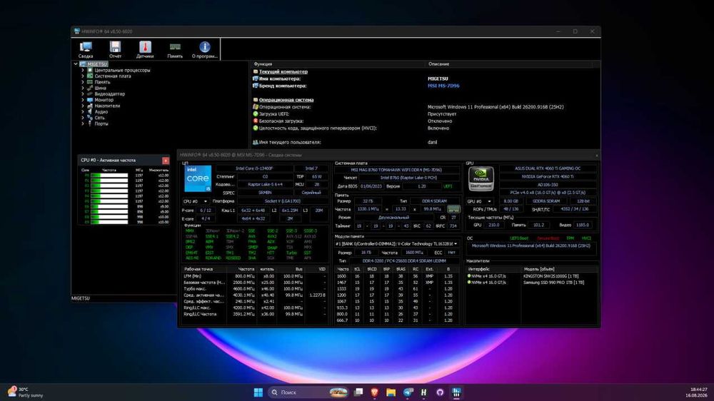Open the memory module BANK 0 dropdown
The width and height of the screenshot is (714, 401).
(x=396, y=244)
